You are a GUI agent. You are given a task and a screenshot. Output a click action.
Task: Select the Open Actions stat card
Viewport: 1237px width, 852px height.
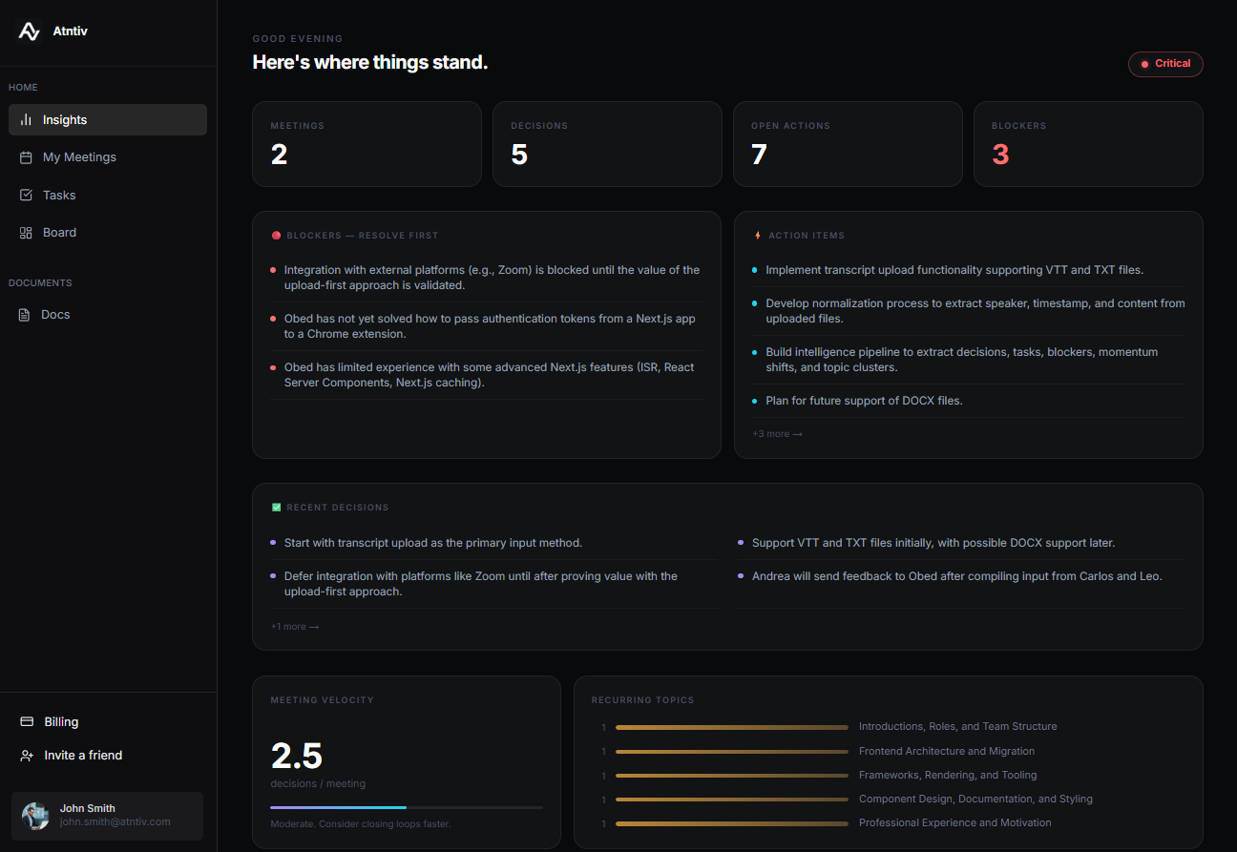848,143
